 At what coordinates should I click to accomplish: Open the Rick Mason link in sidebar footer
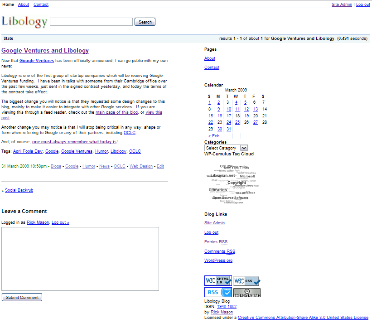click(x=222, y=312)
